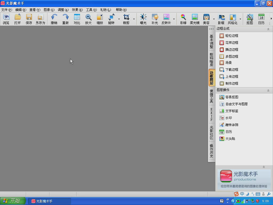Screen dimensions: 273x205
Task: Open 轻松边框 in the panel
Action: 229,36
